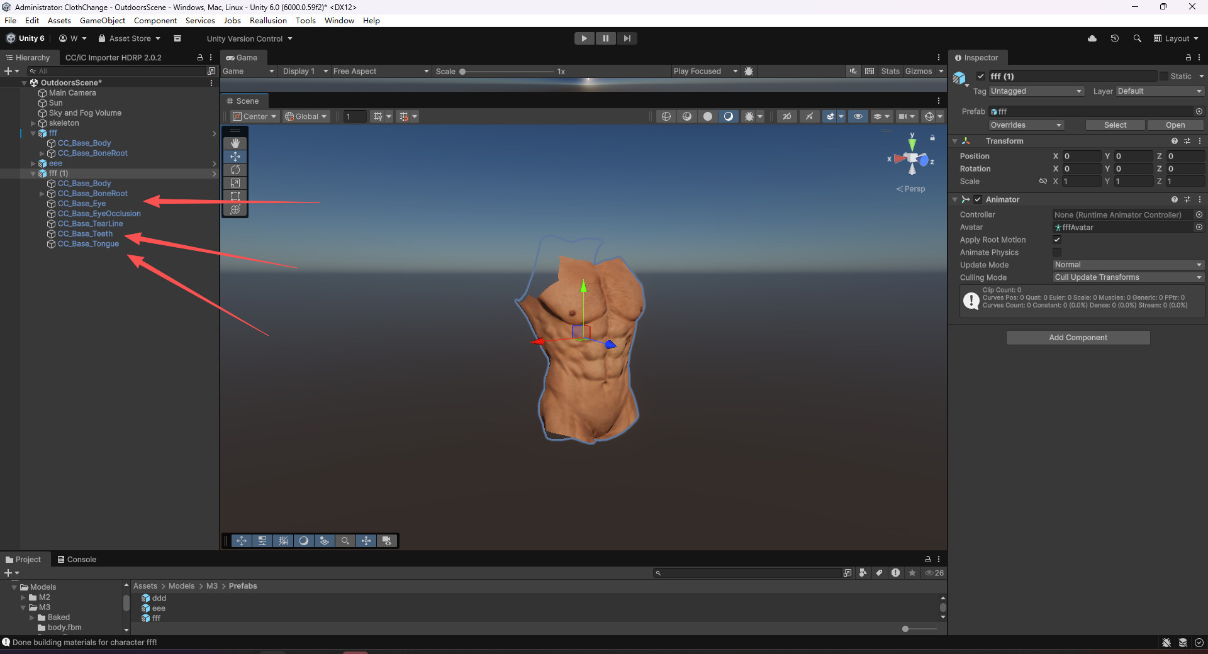The width and height of the screenshot is (1208, 654).
Task: Enable Animate Physics checkbox
Action: [x=1057, y=252]
